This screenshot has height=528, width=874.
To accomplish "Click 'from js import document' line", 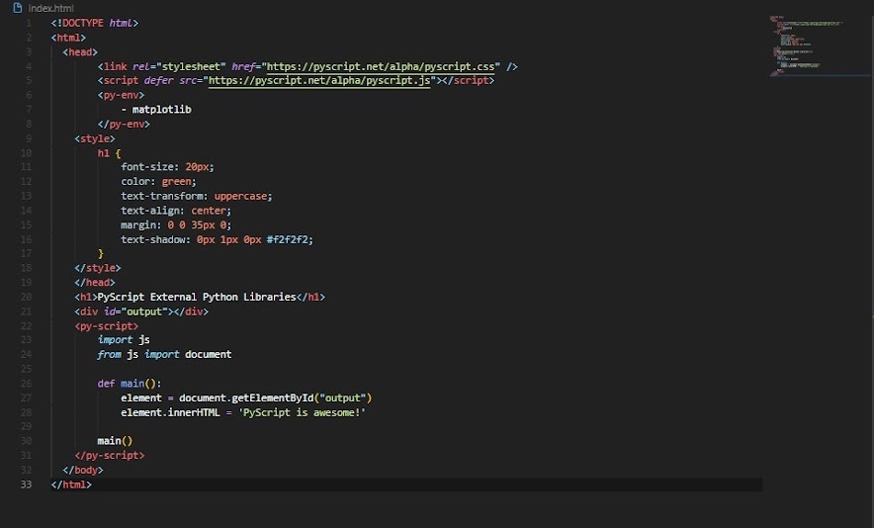I will pyautogui.click(x=164, y=354).
